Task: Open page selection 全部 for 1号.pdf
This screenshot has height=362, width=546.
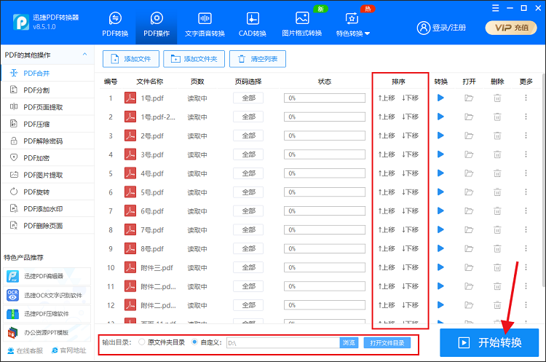Action: tap(248, 98)
